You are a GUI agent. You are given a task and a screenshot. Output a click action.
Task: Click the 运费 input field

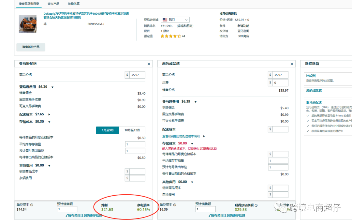pos(280,83)
